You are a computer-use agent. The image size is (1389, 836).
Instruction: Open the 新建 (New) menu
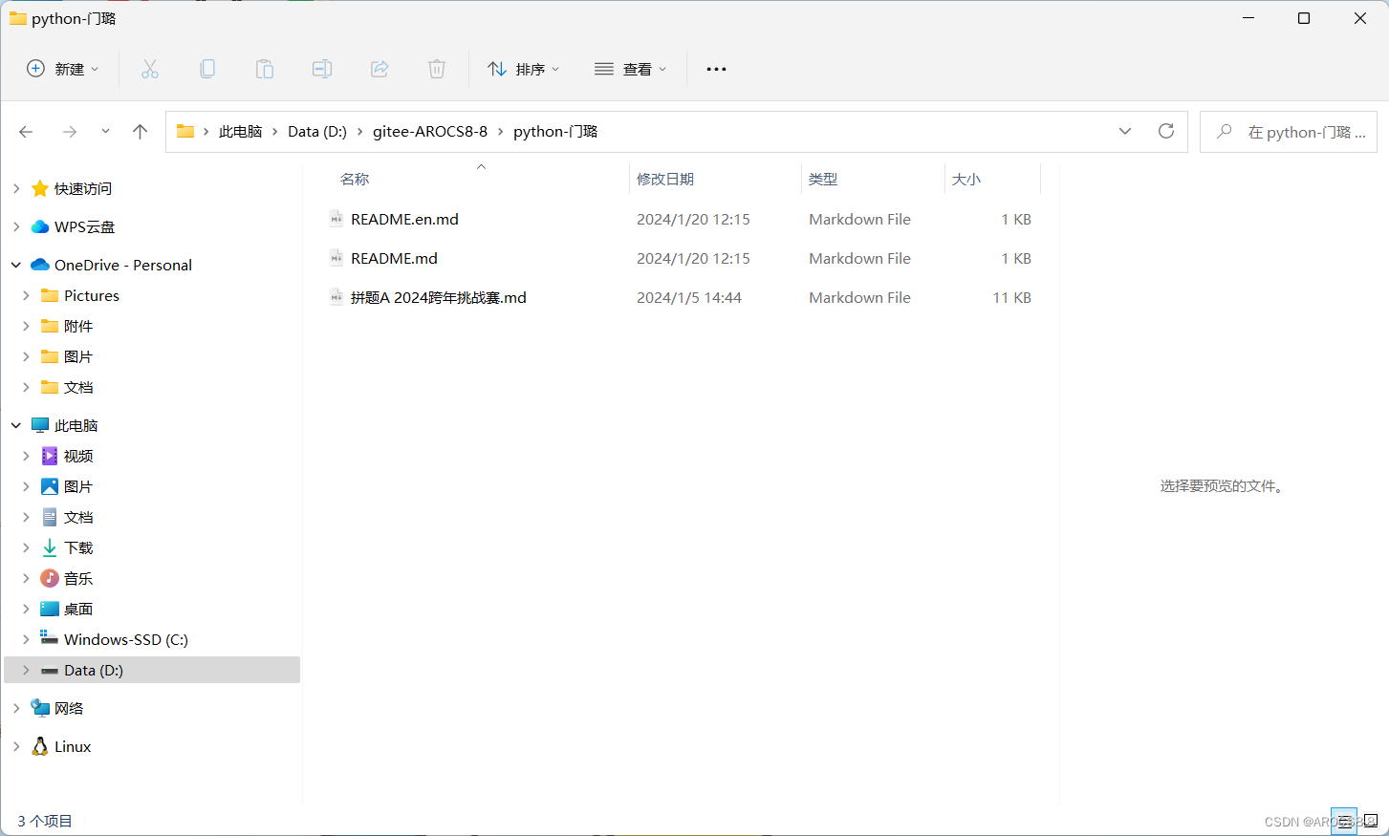62,68
